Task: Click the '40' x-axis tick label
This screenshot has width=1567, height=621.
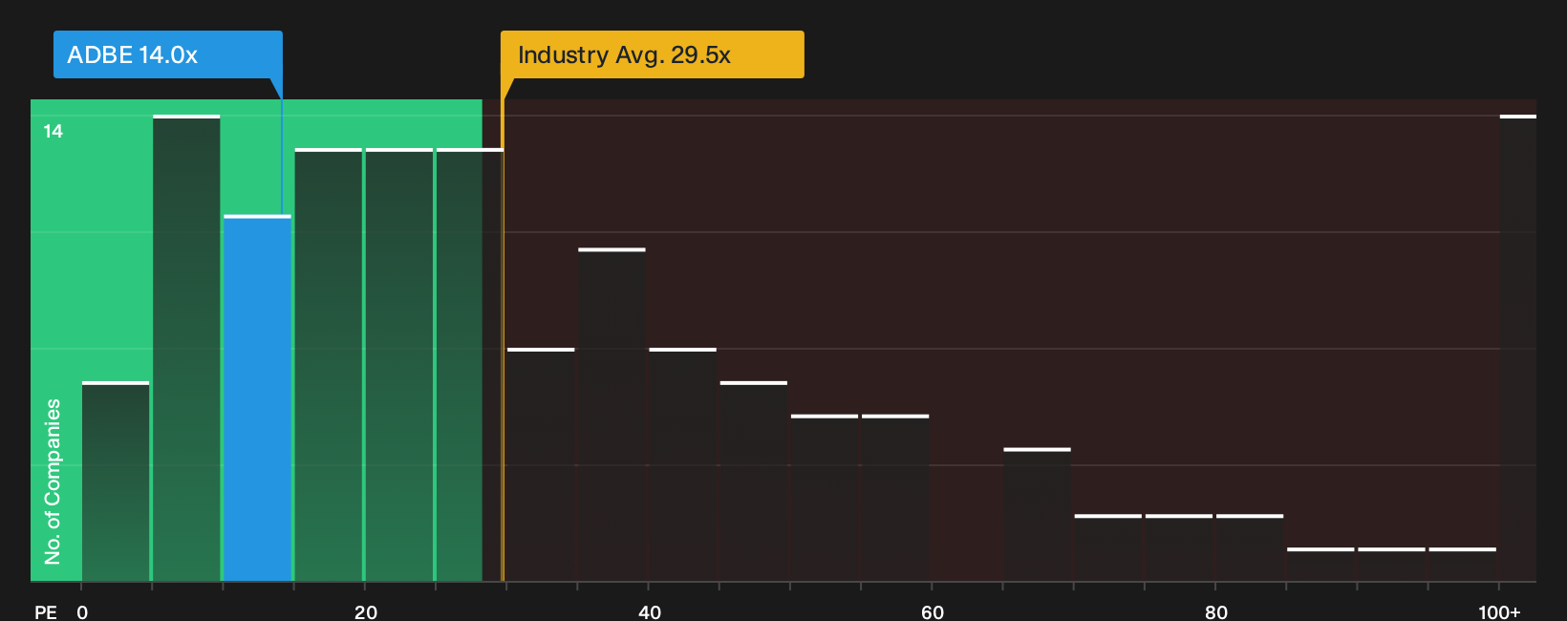Action: [650, 612]
